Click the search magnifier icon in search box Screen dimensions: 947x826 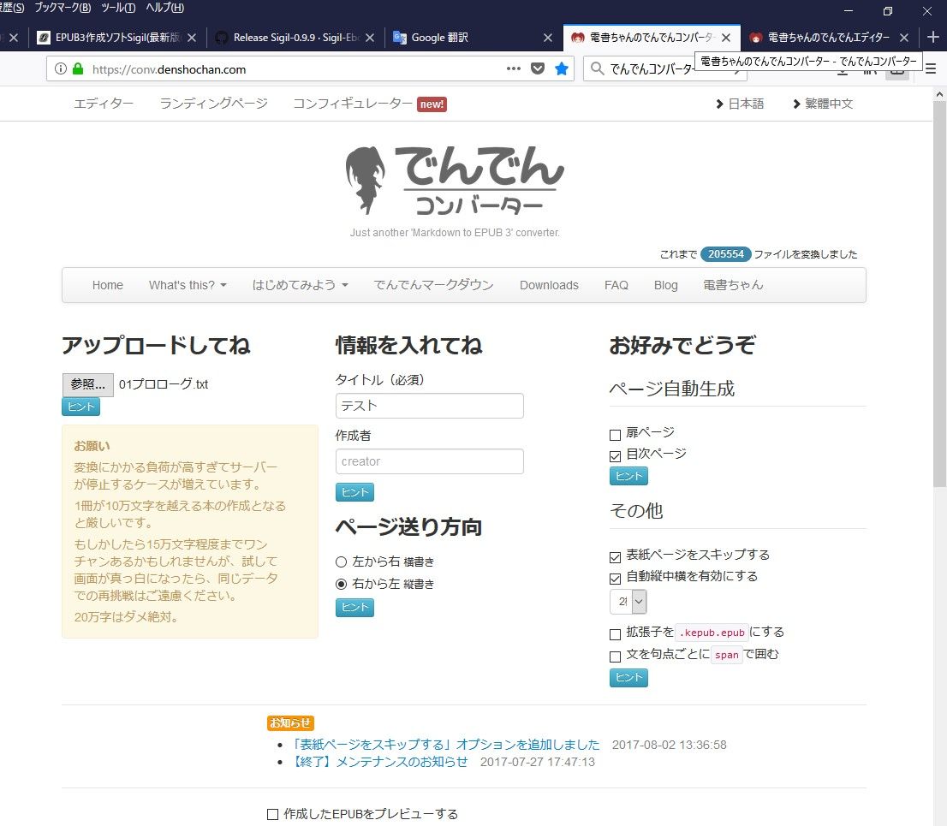tap(597, 68)
